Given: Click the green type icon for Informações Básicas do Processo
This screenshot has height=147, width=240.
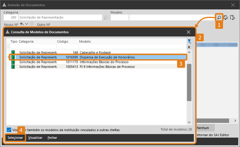Looking at the screenshot, I should 13,62.
